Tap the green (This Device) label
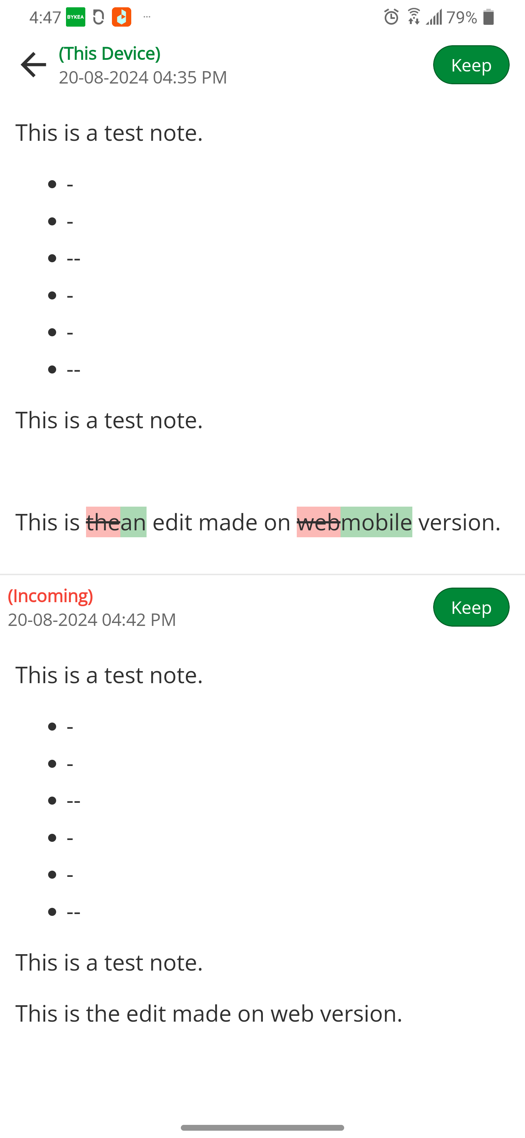 tap(109, 54)
